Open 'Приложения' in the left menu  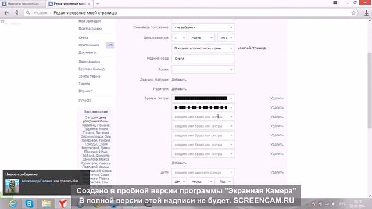coord(88,45)
